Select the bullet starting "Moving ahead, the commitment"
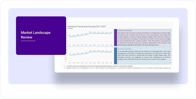 pyautogui.click(x=119, y=68)
